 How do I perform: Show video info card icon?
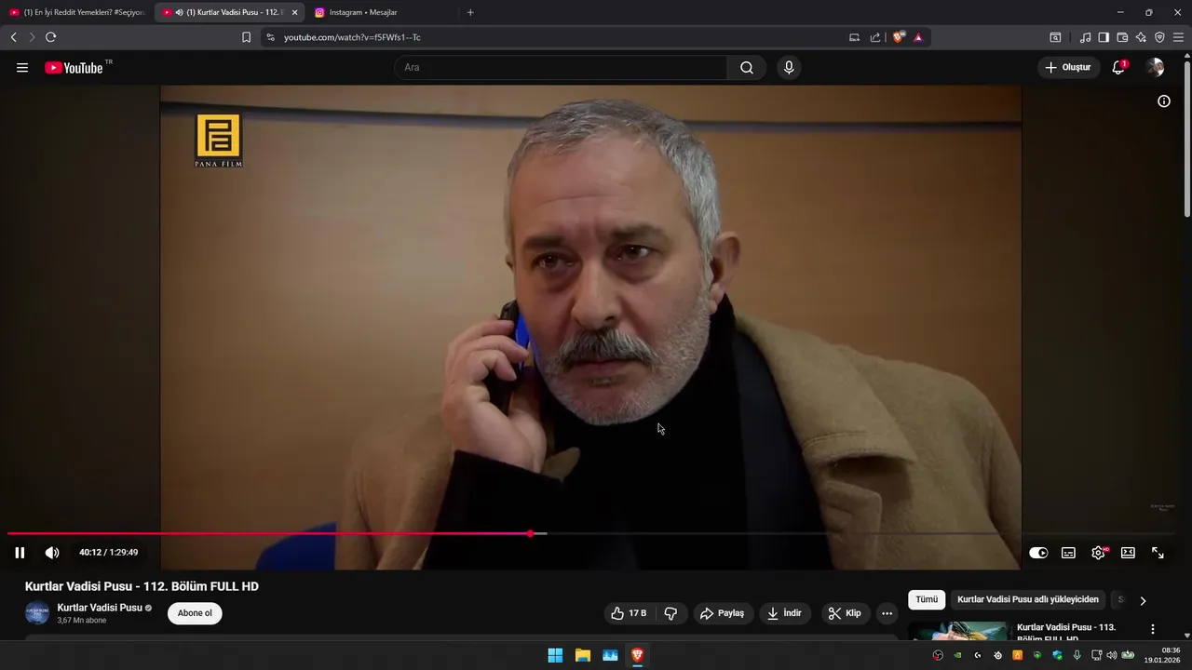coord(1164,101)
